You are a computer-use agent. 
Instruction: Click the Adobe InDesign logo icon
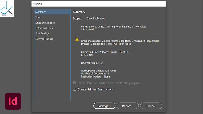[x=13, y=102]
